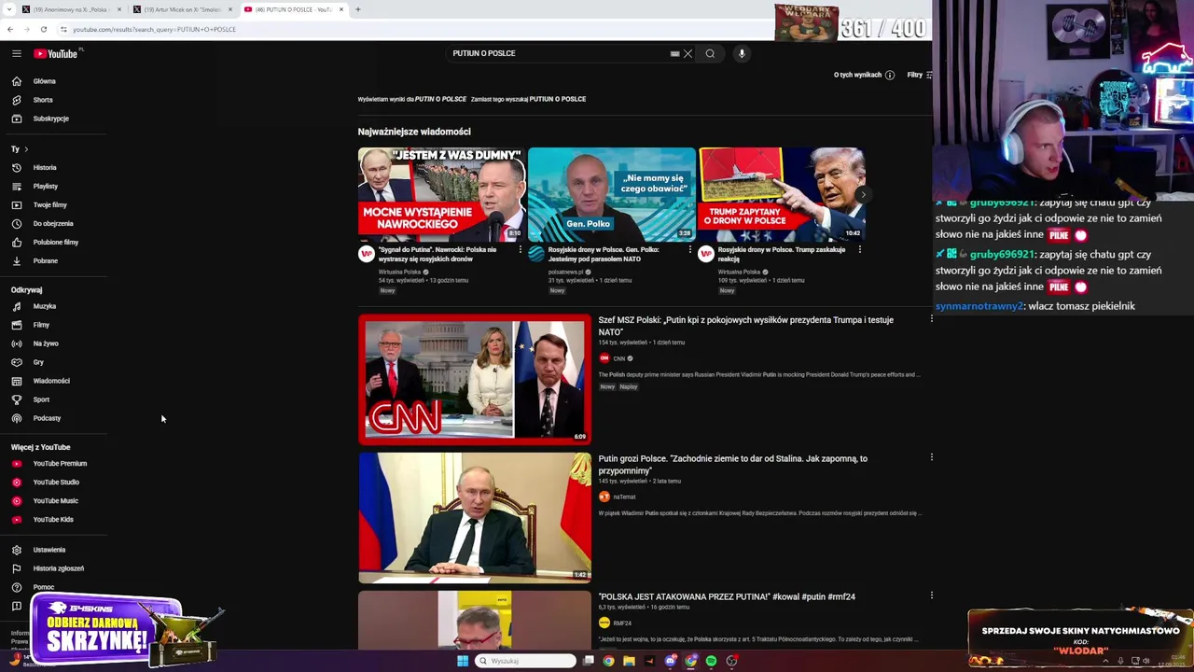1194x672 pixels.
Task: Open Subskrypcje in the sidebar
Action: tap(50, 119)
